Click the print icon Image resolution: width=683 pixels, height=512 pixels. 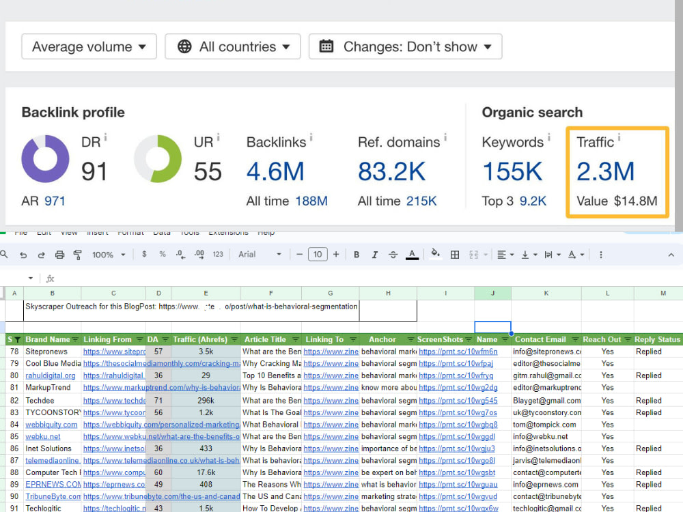point(59,255)
